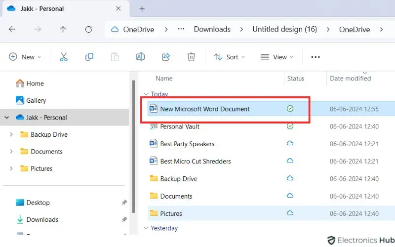
Task: Show hidden breadcrumb path ellipsis
Action: 181,29
